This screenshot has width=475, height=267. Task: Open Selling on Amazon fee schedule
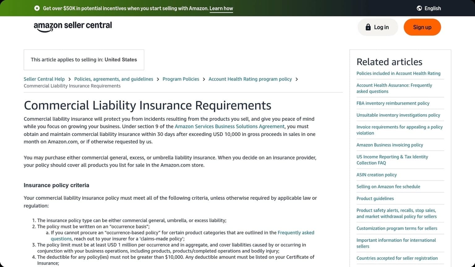(388, 187)
